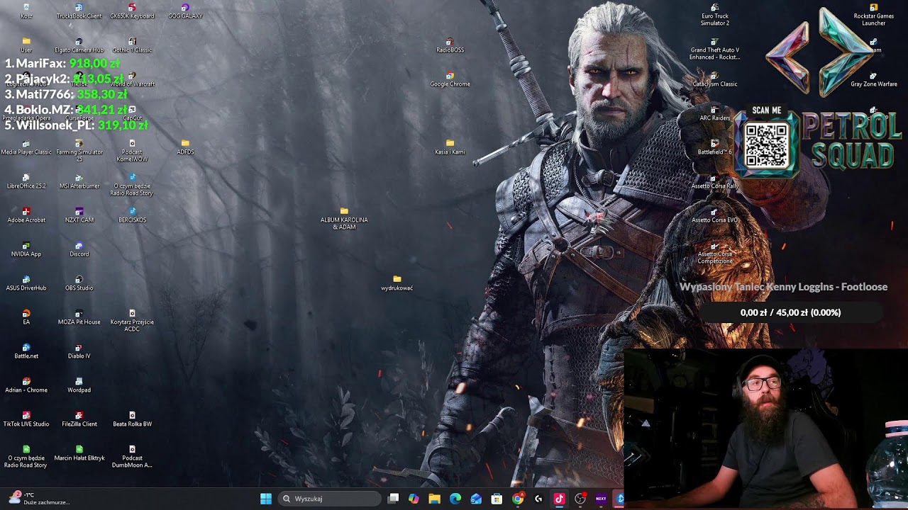
Task: Select the Grand Theft Auto V Enhanced icon
Action: pos(714,48)
